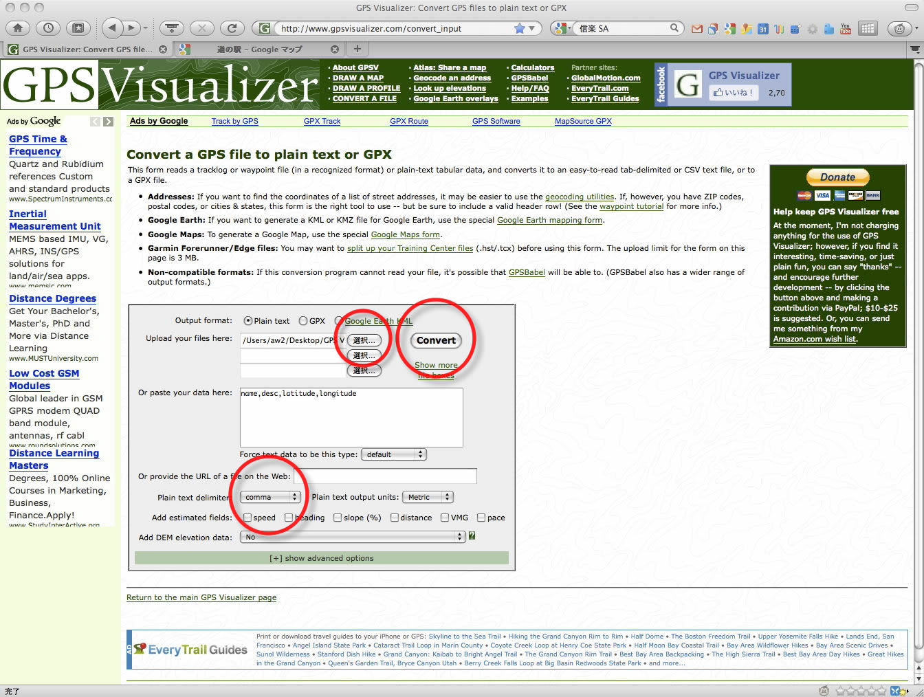Click the PayPal Donate button
Image resolution: width=924 pixels, height=697 pixels.
tap(837, 177)
